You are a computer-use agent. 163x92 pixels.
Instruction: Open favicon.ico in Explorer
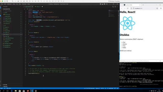pyautogui.click(x=7, y=15)
